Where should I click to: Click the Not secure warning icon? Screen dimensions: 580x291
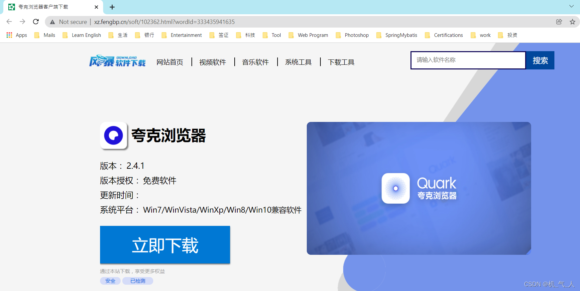(x=53, y=22)
